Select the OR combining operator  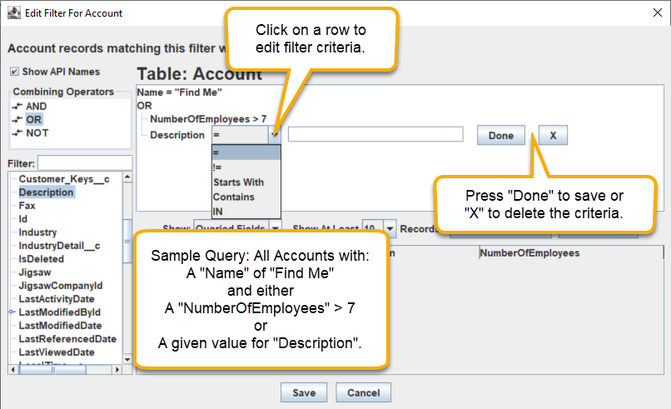[33, 119]
